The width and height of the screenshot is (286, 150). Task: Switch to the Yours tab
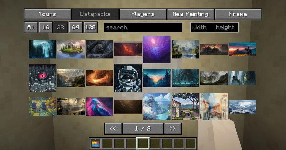(x=48, y=14)
